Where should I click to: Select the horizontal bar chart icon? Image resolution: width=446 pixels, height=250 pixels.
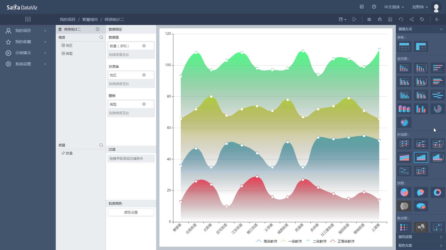pos(437,68)
